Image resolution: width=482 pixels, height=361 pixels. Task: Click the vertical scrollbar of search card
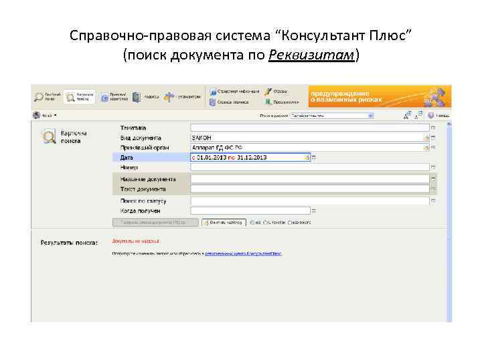449,222
